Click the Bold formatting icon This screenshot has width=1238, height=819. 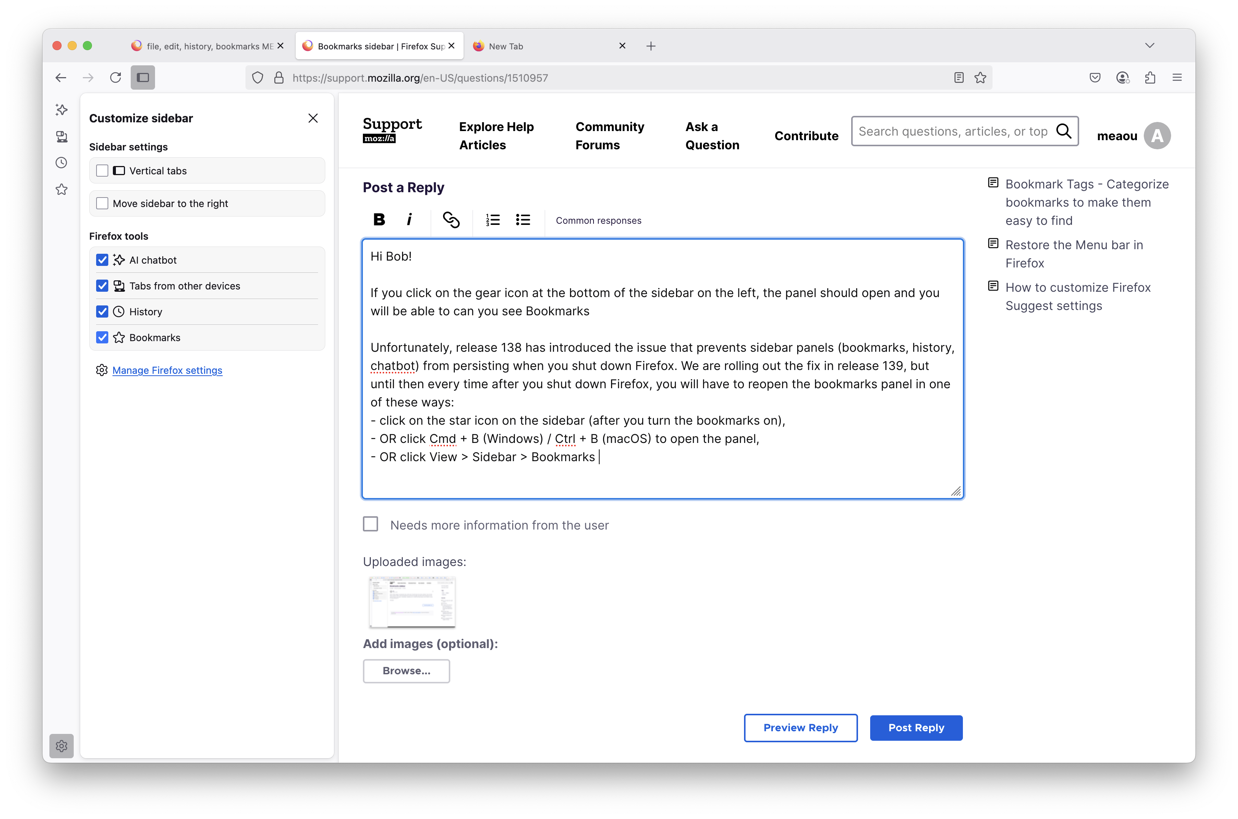[379, 220]
